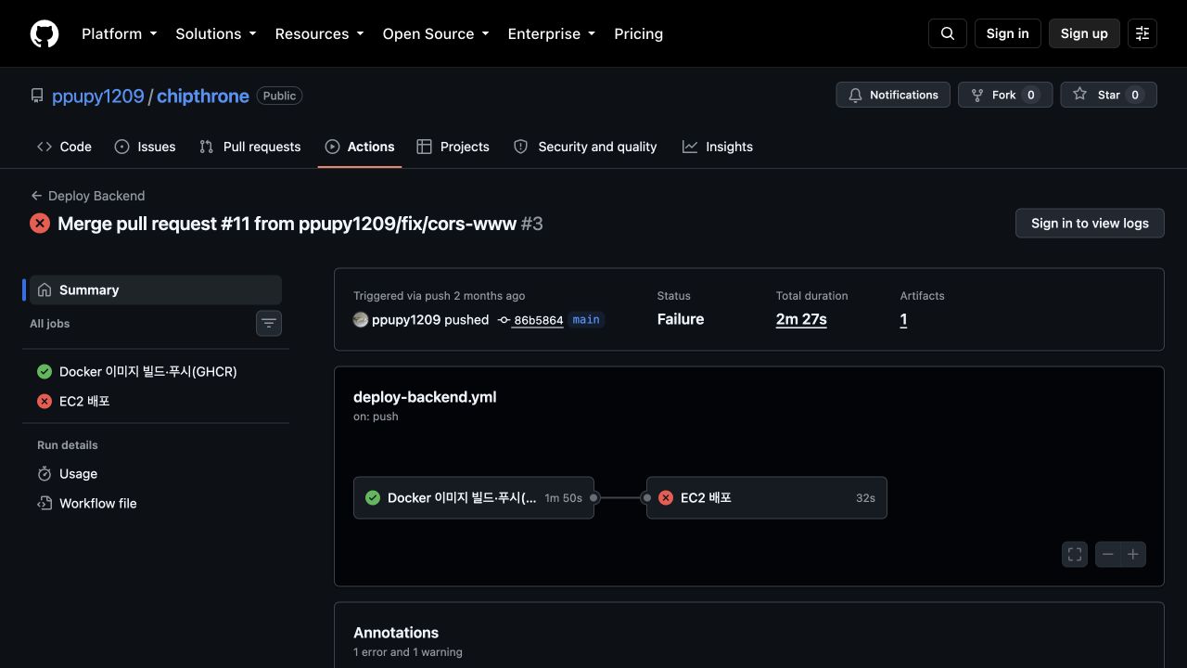1187x668 pixels.
Task: Open commit 86b5864 link
Action: (x=539, y=320)
